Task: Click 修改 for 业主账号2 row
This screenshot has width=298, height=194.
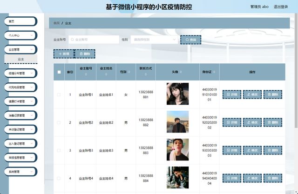Action: point(252,122)
